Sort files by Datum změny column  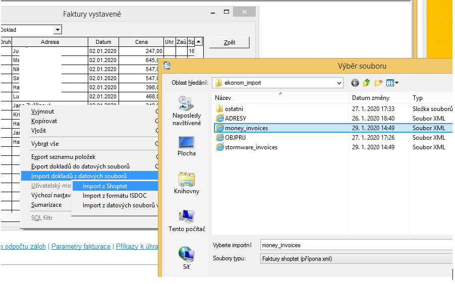click(371, 98)
